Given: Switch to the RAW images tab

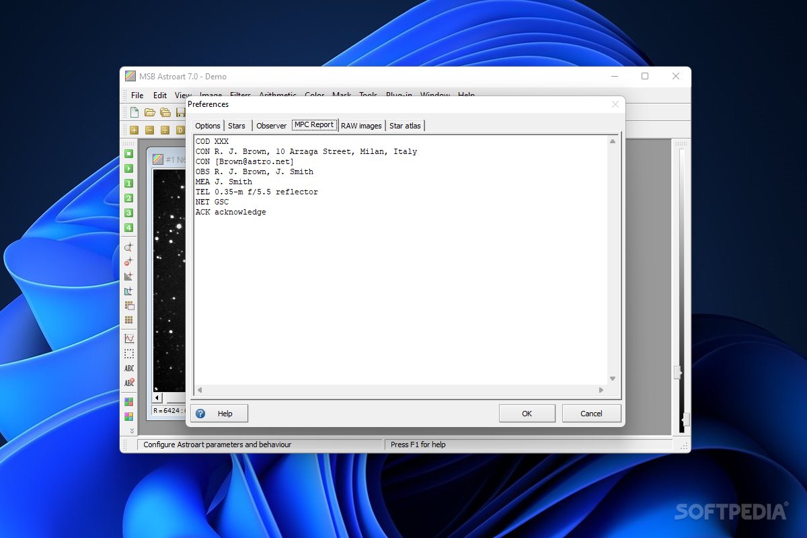Looking at the screenshot, I should coord(361,126).
